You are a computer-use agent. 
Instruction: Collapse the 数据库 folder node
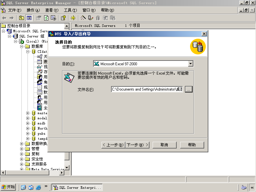[x=21, y=46]
